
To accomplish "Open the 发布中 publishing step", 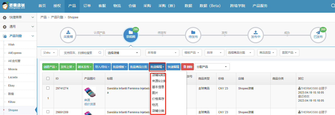I will pyautogui.click(x=256, y=35).
